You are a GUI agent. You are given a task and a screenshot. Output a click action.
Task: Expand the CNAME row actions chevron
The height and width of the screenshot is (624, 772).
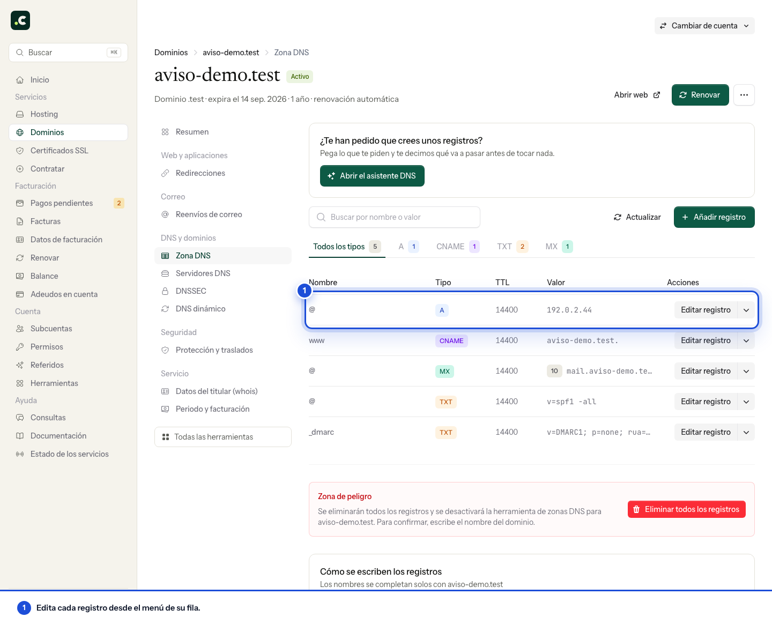coord(746,340)
